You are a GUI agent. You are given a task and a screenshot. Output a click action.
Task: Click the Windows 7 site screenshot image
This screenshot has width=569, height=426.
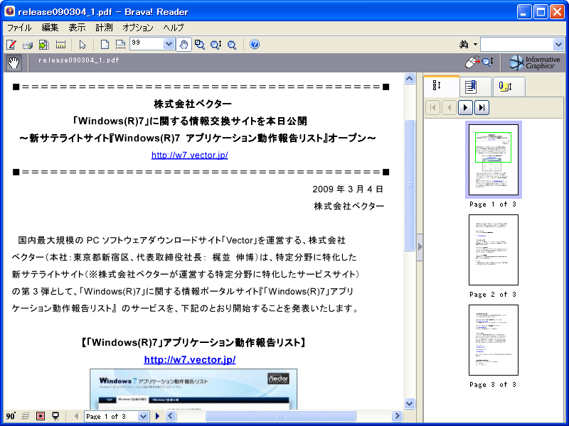193,389
